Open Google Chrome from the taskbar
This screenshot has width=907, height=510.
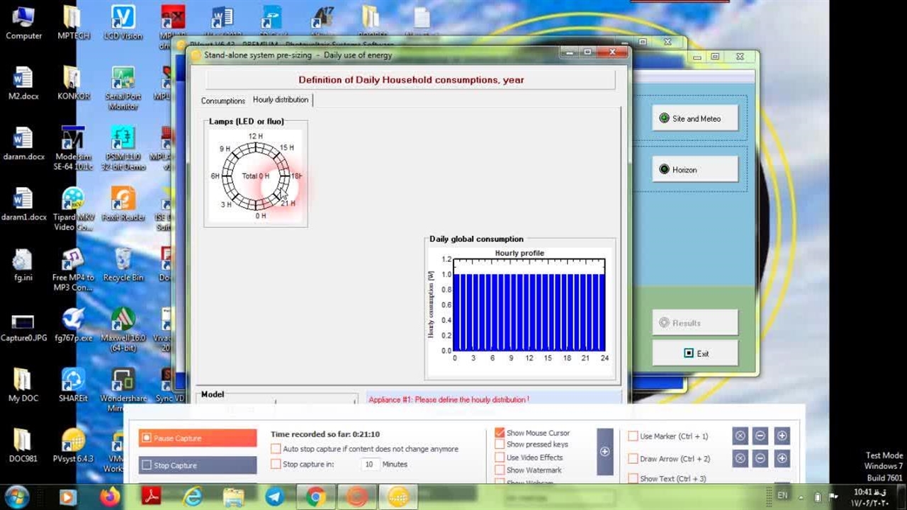click(315, 497)
